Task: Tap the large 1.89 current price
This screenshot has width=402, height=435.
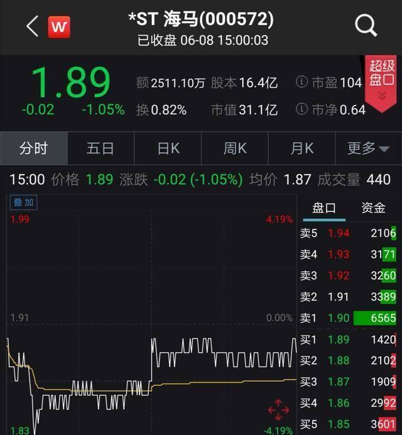Action: click(x=71, y=82)
